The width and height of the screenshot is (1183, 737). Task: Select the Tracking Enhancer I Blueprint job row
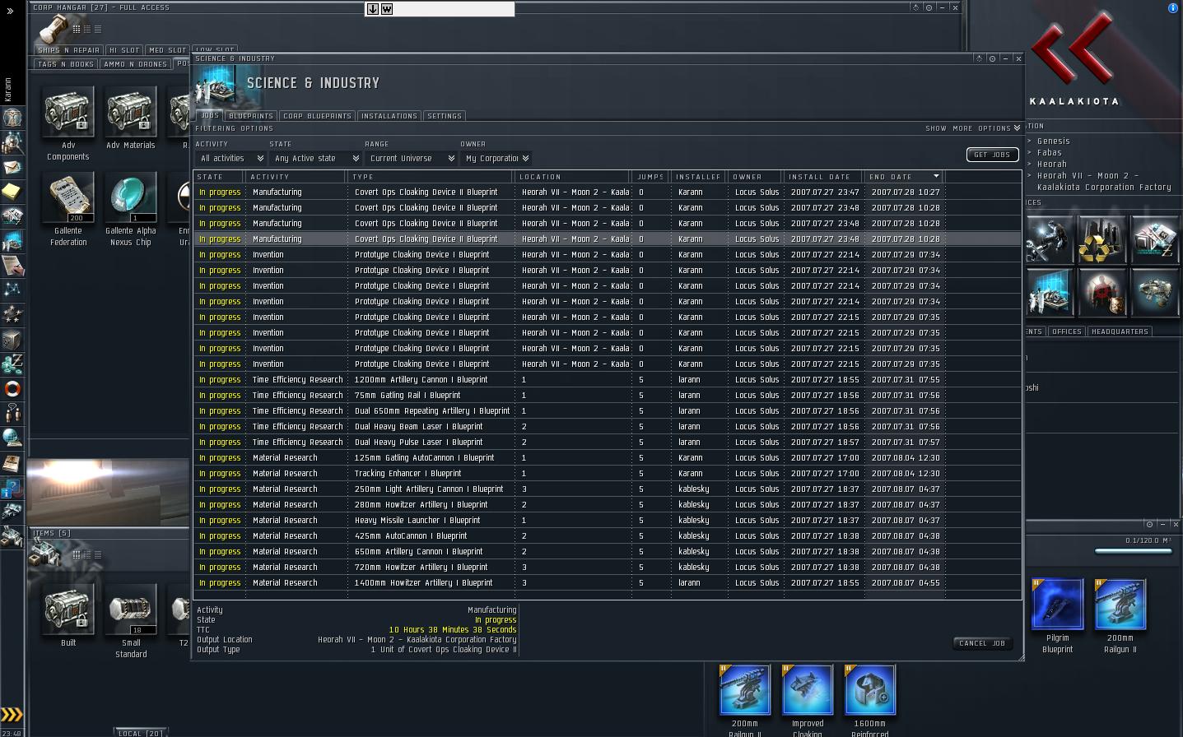[x=608, y=473]
